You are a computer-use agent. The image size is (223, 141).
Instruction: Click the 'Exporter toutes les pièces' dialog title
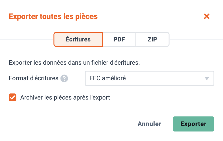pos(53,16)
